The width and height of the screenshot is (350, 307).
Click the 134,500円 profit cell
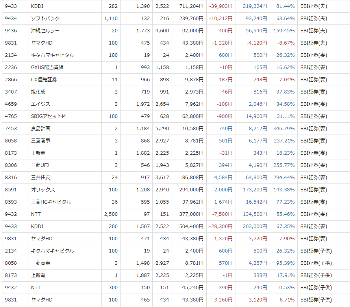[x=255, y=214]
